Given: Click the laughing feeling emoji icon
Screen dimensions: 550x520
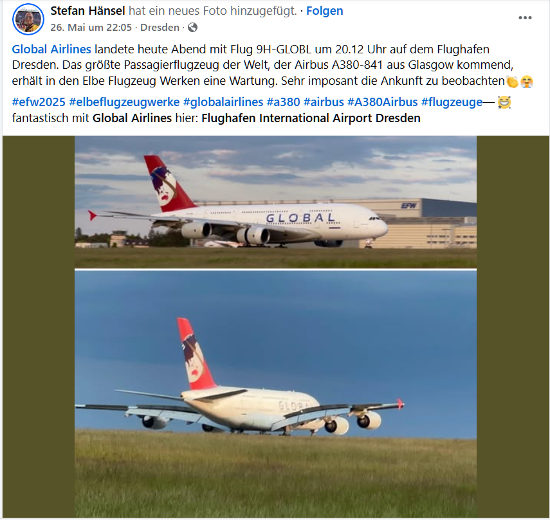Looking at the screenshot, I should 504,102.
